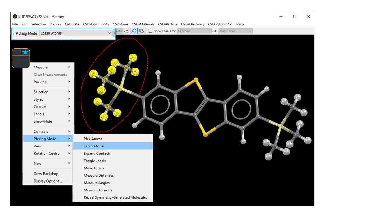The image size is (382, 215).
Task: Click the Mercury app icon in title bar
Action: pyautogui.click(x=15, y=17)
